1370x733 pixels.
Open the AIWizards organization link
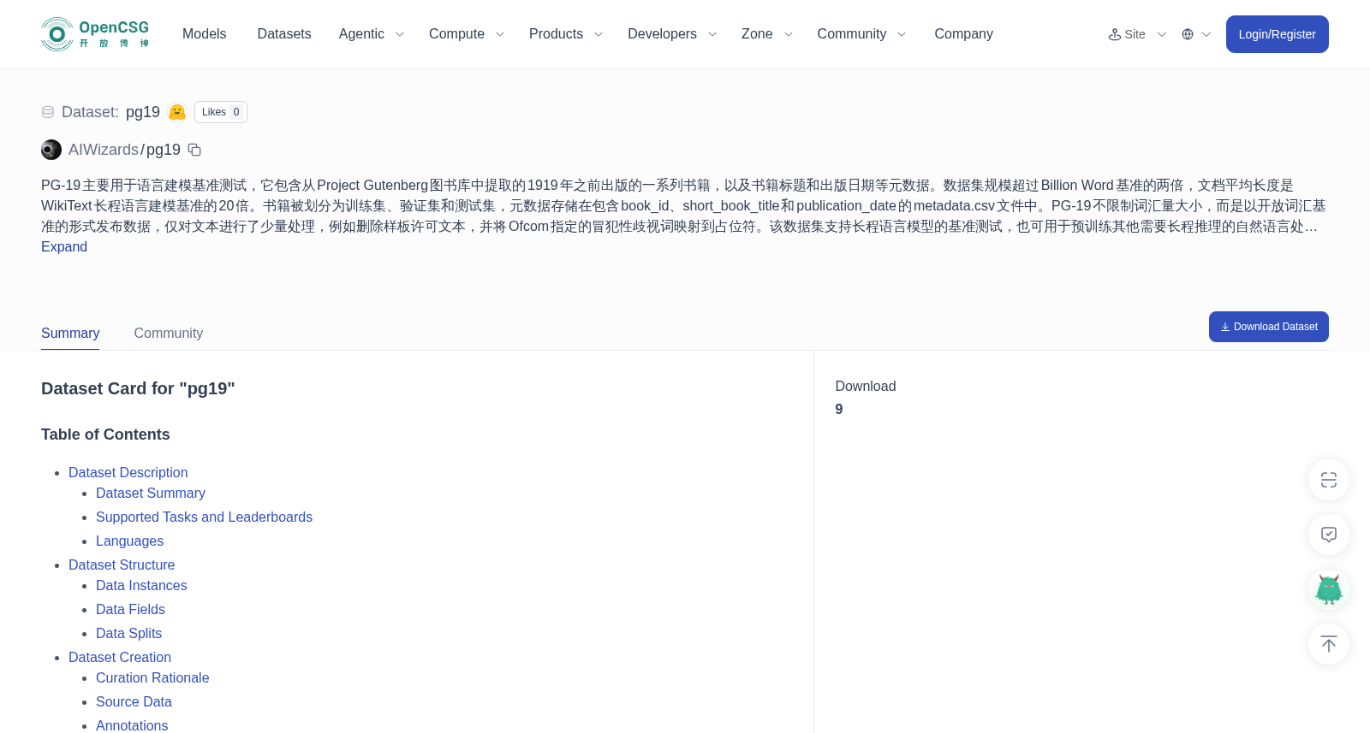(104, 150)
